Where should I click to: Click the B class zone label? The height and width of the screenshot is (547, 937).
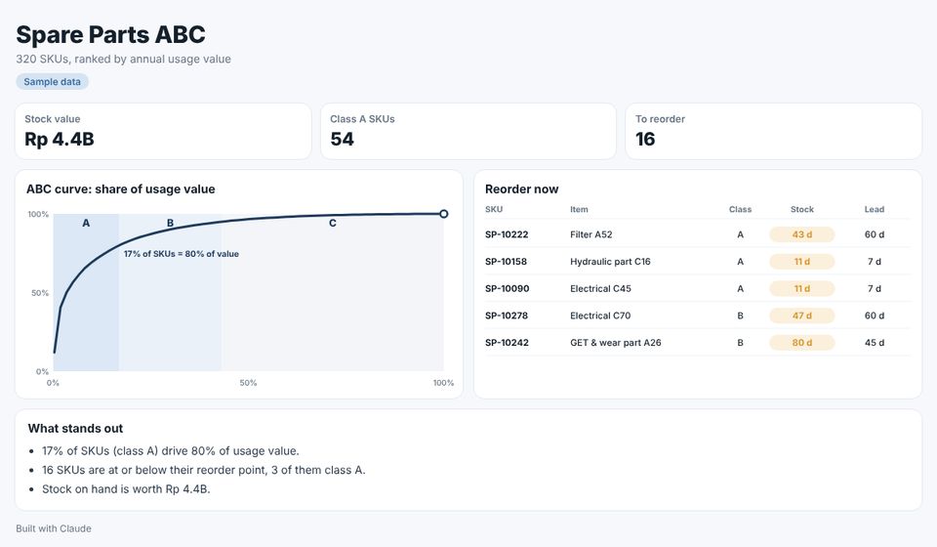tap(170, 223)
